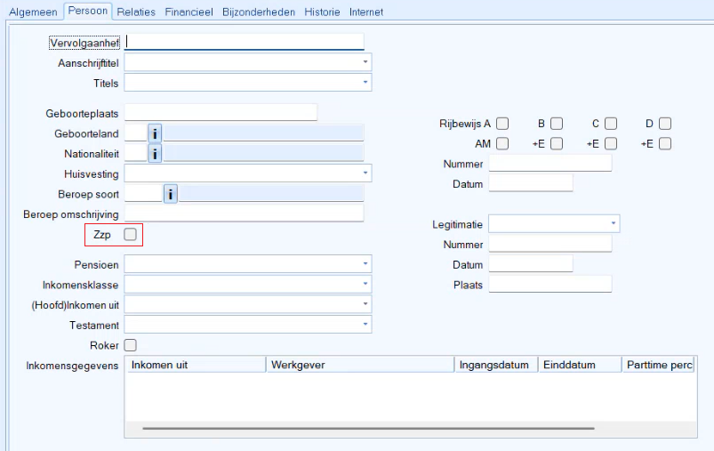Image resolution: width=714 pixels, height=451 pixels.
Task: Expand the Testament dropdown
Action: 365,325
